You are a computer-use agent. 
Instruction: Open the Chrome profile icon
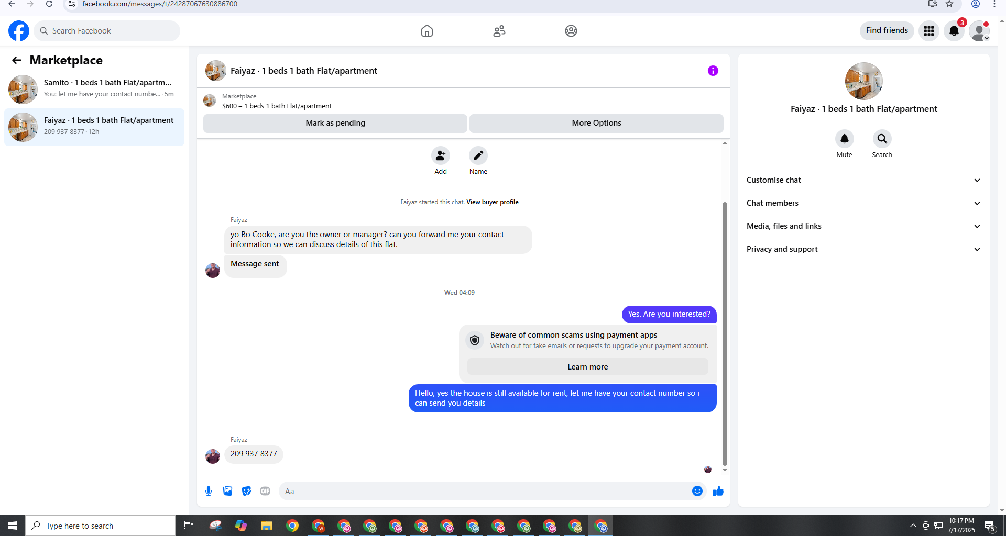click(976, 4)
